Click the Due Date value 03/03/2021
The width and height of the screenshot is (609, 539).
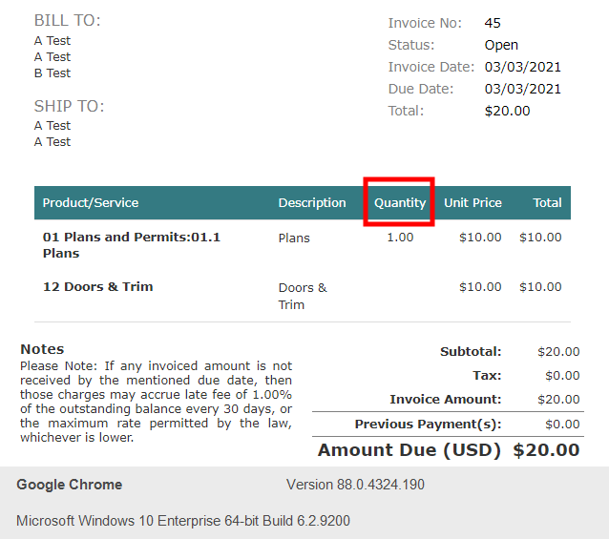(x=523, y=89)
